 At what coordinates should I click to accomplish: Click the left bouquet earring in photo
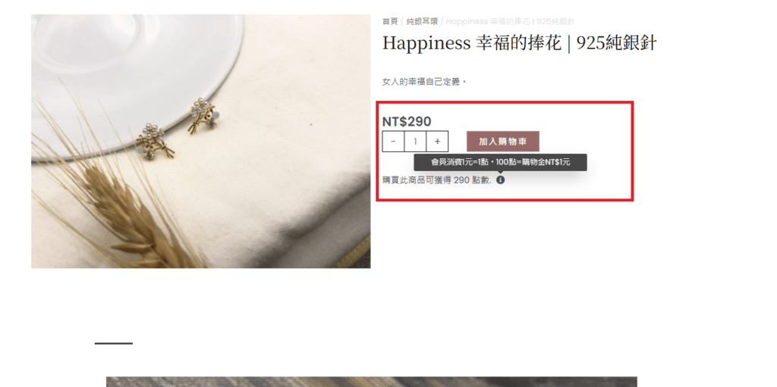(155, 142)
